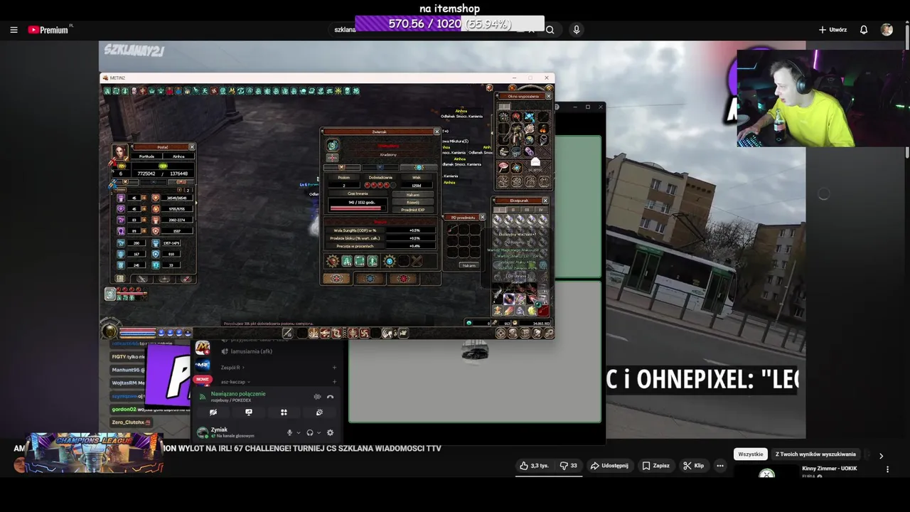Open Discord activities button
The image size is (910, 512).
click(284, 412)
